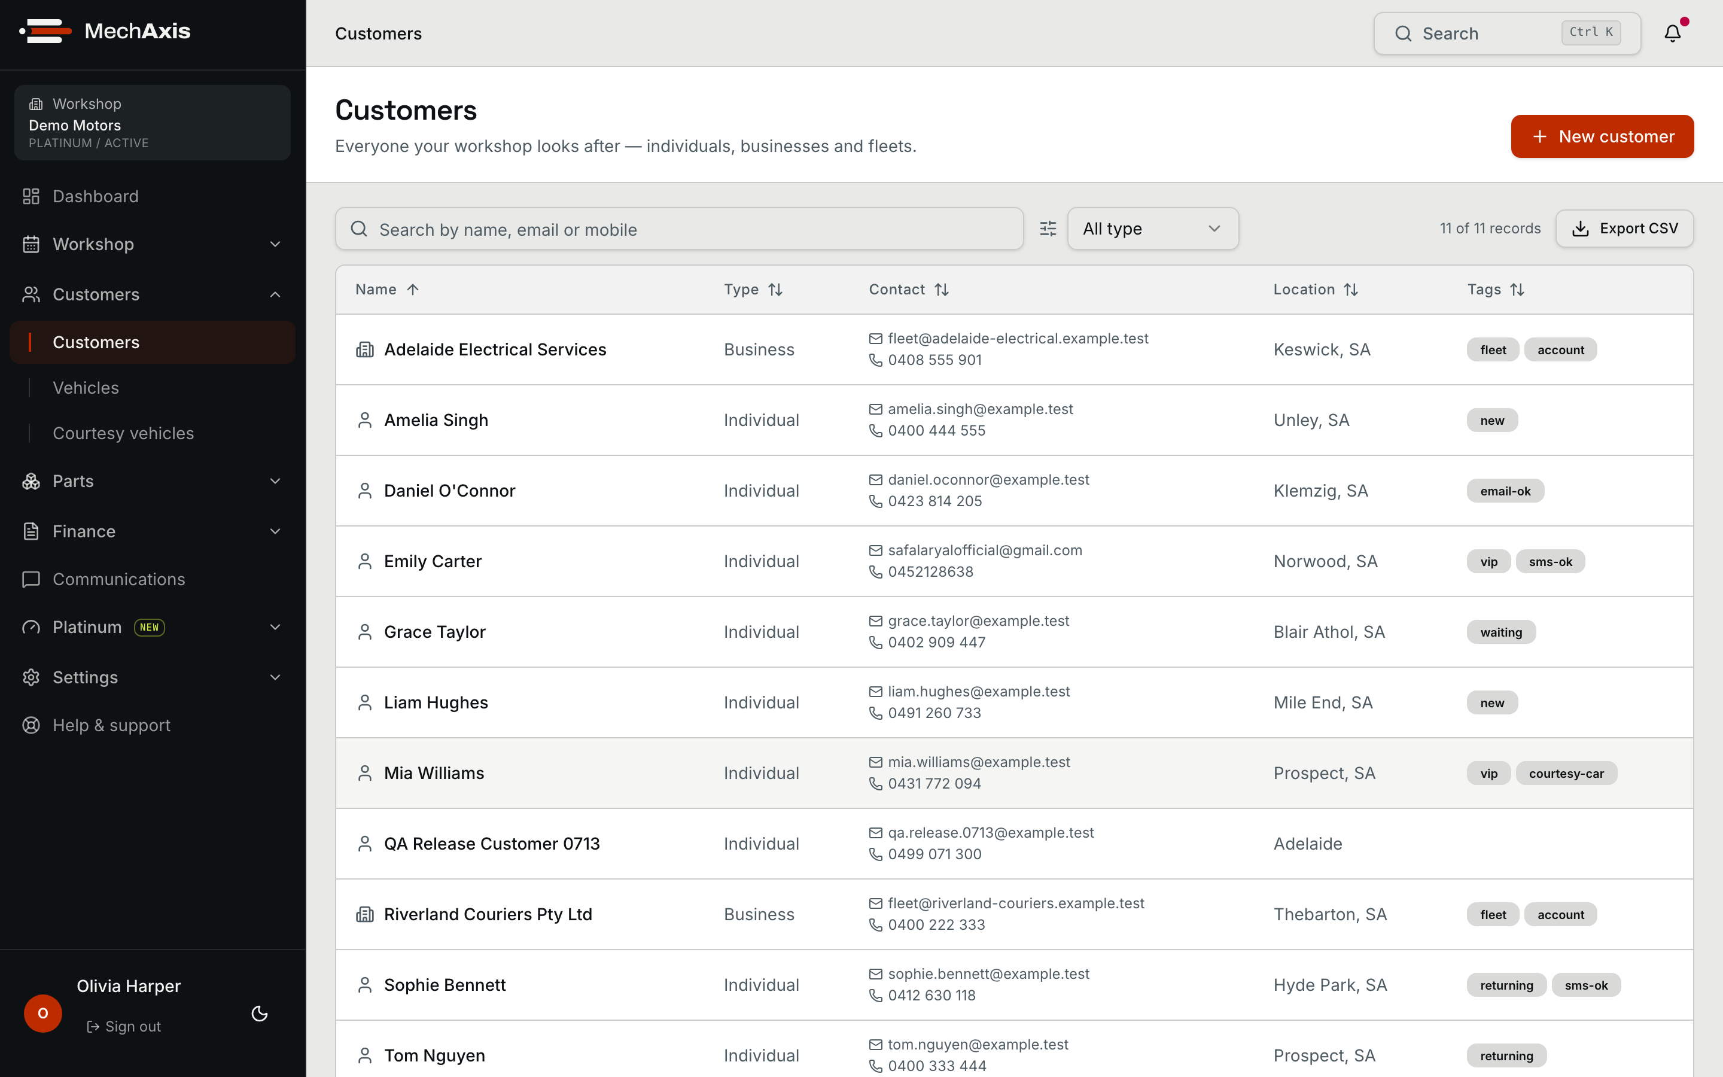Click Customers breadcrumb in top bar
Image resolution: width=1723 pixels, height=1077 pixels.
pos(378,34)
